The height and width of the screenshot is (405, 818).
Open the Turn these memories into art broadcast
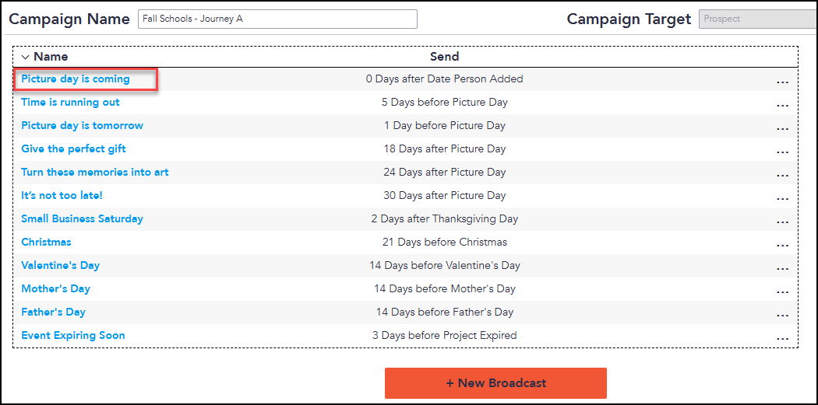pyautogui.click(x=95, y=172)
